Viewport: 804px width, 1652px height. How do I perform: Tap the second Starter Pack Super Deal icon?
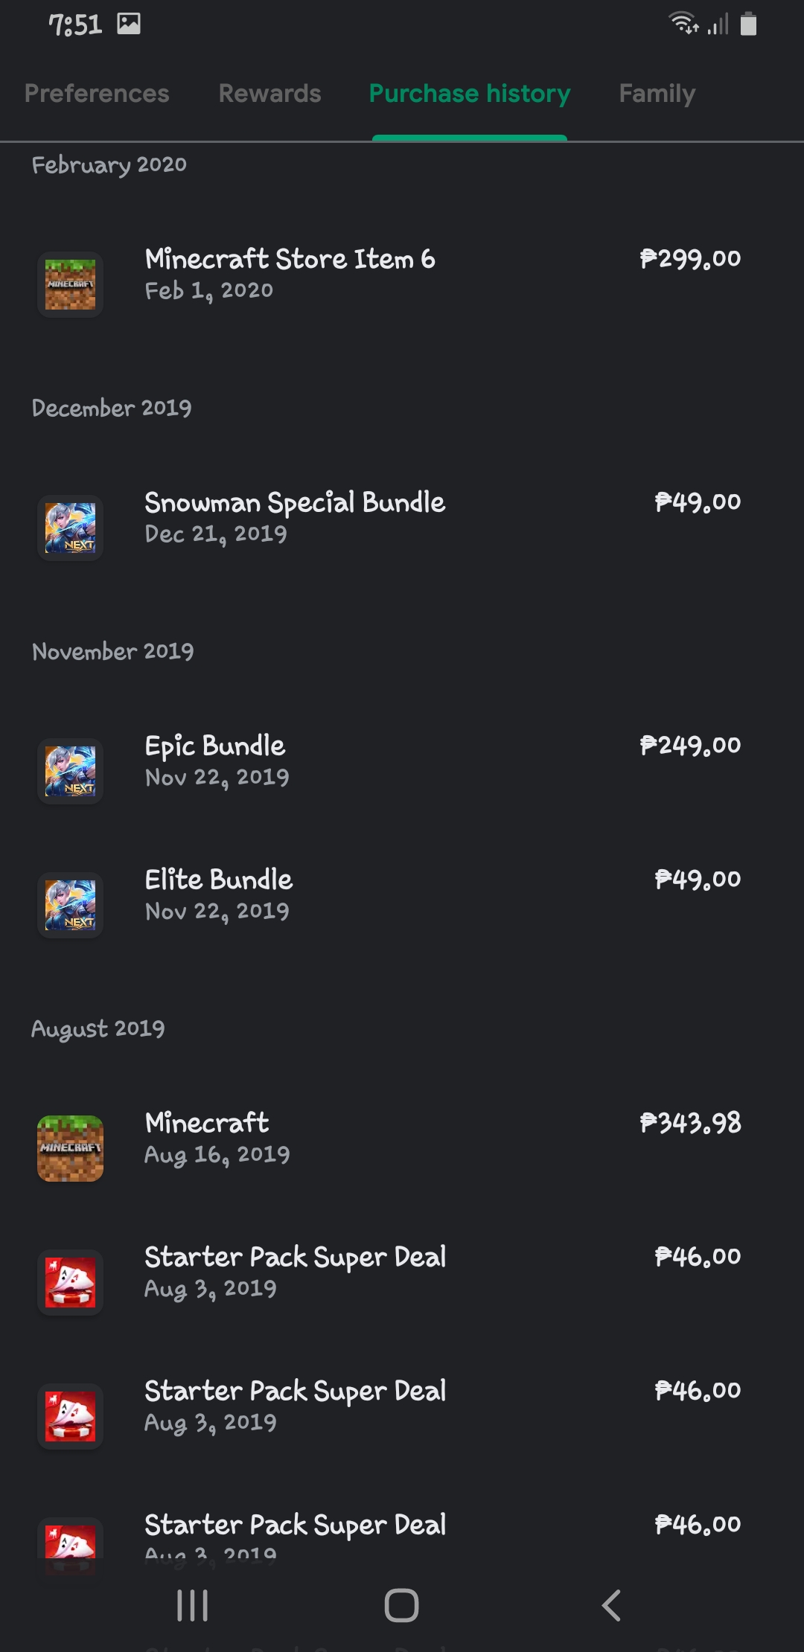(x=70, y=1416)
